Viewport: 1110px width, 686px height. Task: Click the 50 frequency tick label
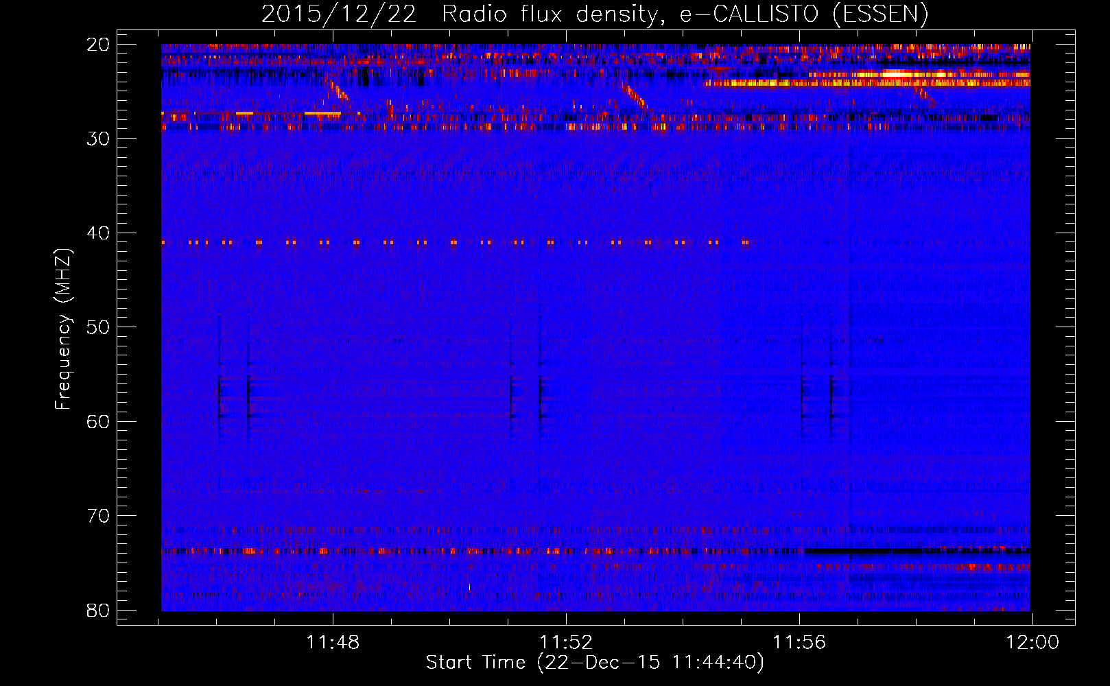click(x=99, y=327)
